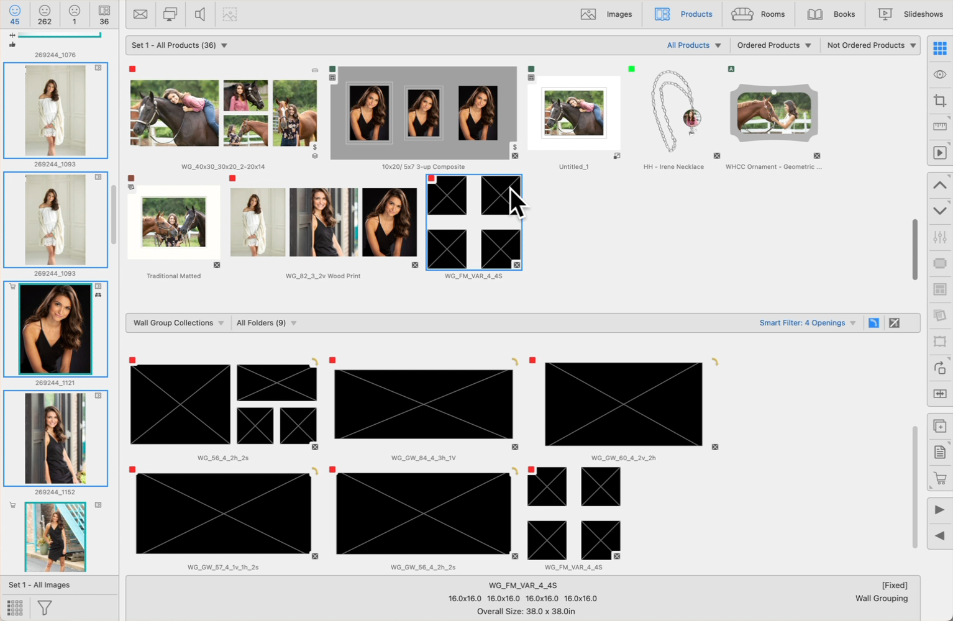The width and height of the screenshot is (953, 621).
Task: Click the ruler size tool icon
Action: (939, 127)
